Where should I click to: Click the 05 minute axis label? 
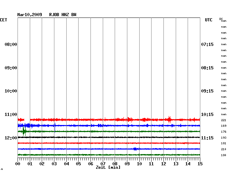point(78,164)
